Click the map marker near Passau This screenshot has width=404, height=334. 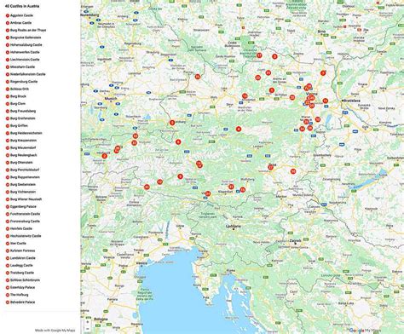point(198,77)
